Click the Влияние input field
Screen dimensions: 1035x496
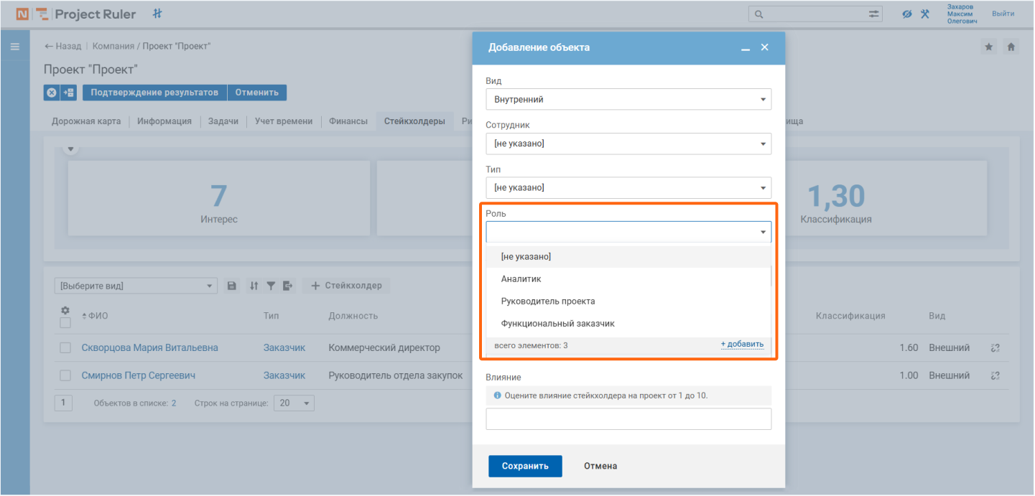point(628,419)
